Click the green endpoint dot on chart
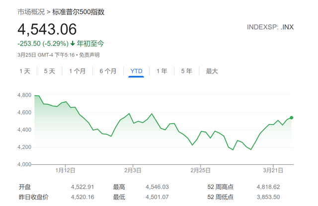This screenshot has width=318, height=206. pos(291,118)
